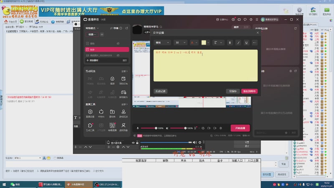Open settings gear next to record icon
334x188 pixels.
221,128
